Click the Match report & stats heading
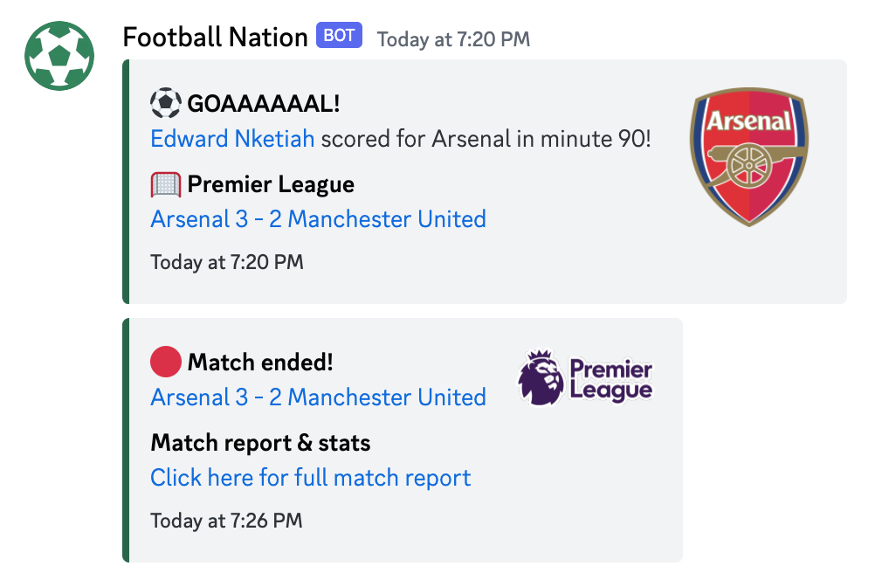 (x=260, y=443)
